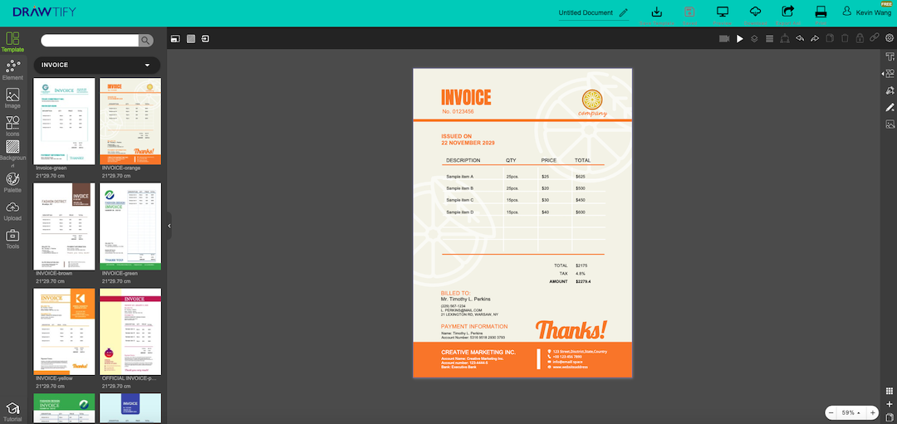This screenshot has width=897, height=424.
Task: Click the Download cloud button
Action: (x=756, y=16)
